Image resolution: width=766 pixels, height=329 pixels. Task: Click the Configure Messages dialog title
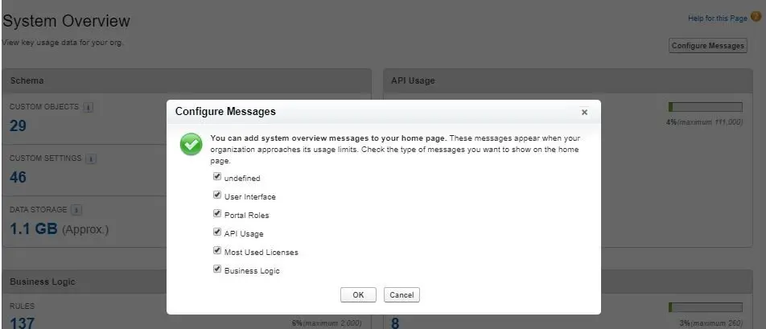tap(225, 111)
